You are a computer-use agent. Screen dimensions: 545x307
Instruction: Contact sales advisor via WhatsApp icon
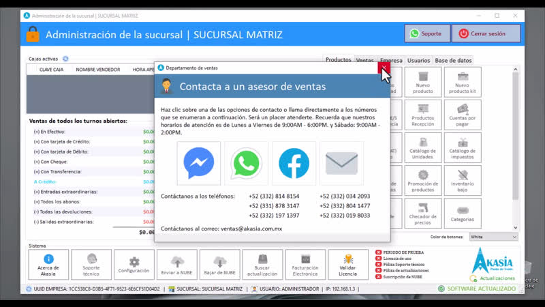(246, 163)
